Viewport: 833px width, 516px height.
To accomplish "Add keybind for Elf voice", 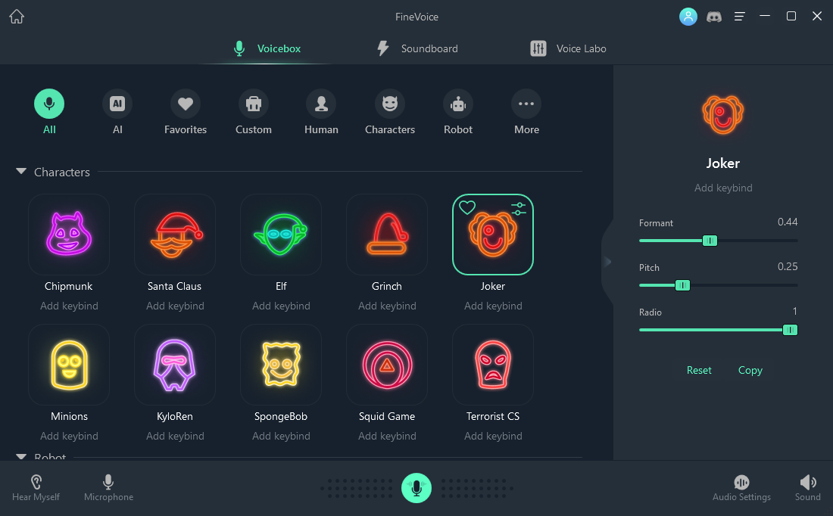I will tap(281, 306).
